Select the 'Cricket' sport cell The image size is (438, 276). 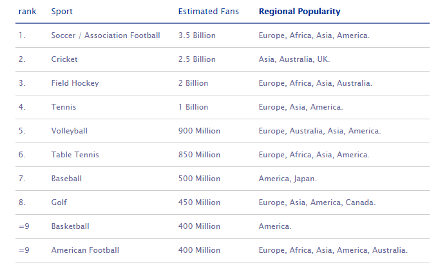click(64, 59)
